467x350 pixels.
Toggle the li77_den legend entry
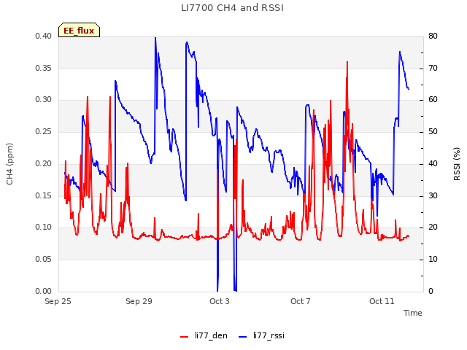point(204,335)
